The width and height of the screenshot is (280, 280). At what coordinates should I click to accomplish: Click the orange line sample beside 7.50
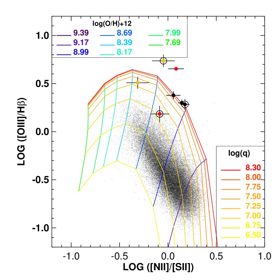pos(231,199)
